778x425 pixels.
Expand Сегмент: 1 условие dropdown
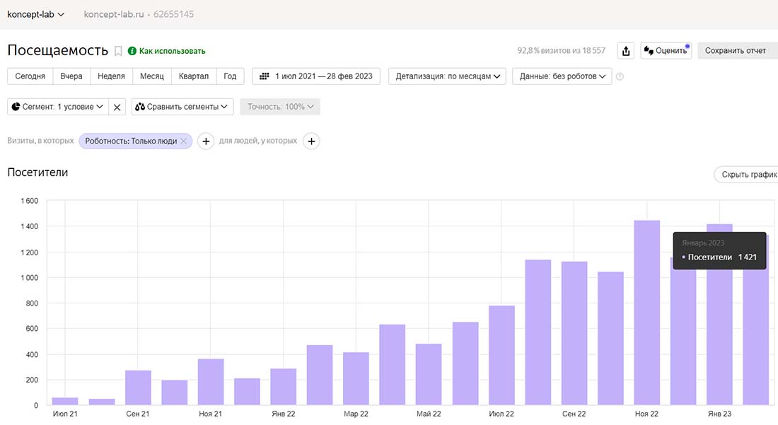pyautogui.click(x=58, y=107)
